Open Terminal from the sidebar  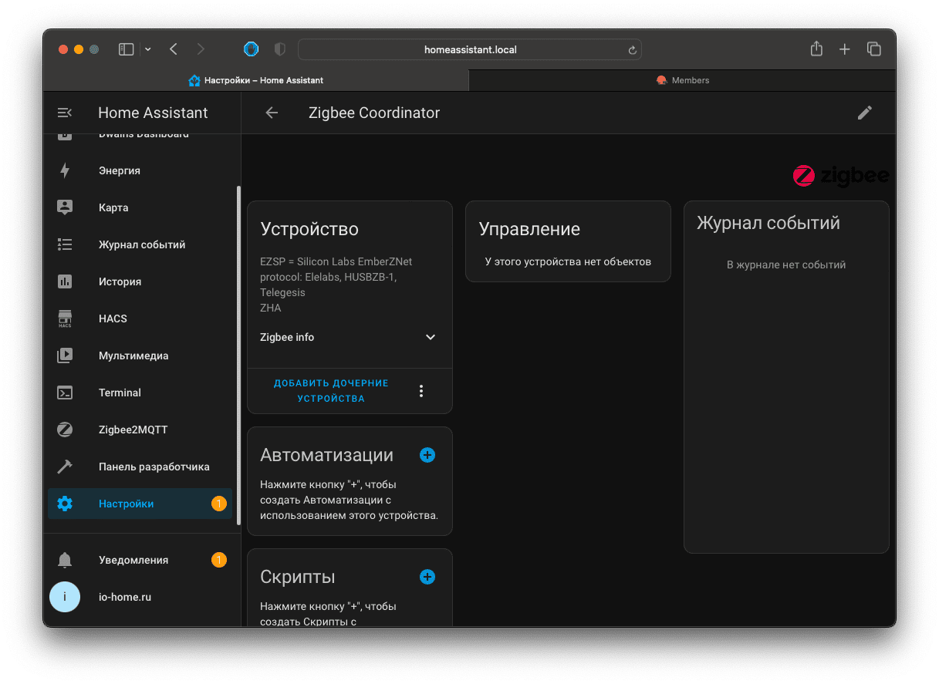(120, 393)
